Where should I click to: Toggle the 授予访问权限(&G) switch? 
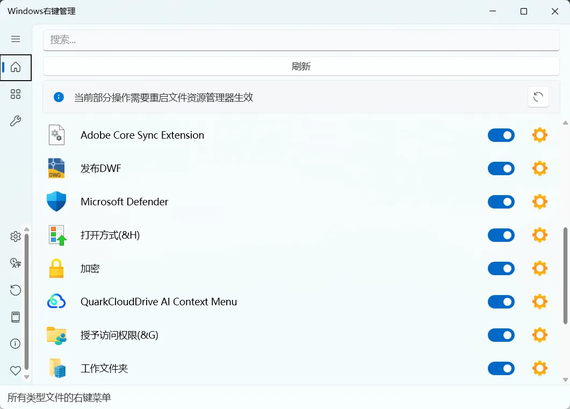(501, 335)
